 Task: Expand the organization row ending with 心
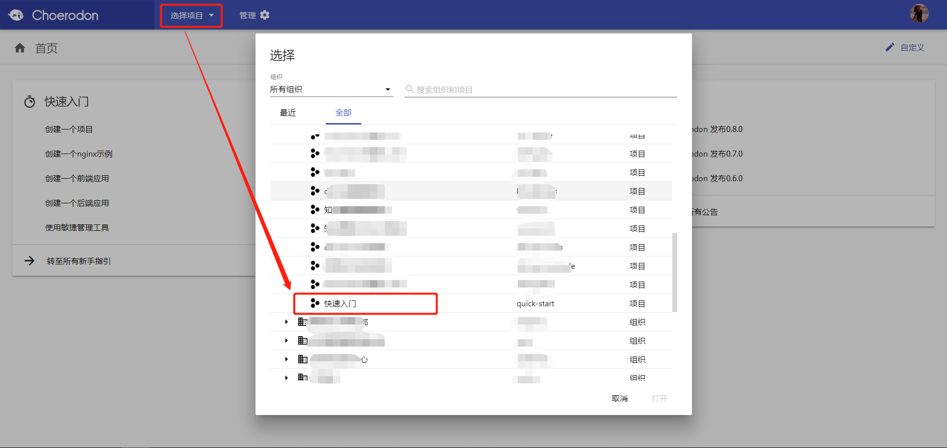(x=286, y=359)
